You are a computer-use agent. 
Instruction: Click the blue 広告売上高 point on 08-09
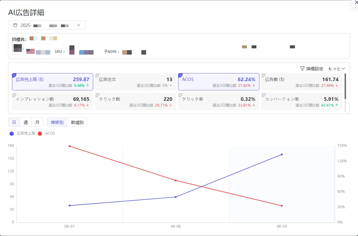pyautogui.click(x=282, y=154)
